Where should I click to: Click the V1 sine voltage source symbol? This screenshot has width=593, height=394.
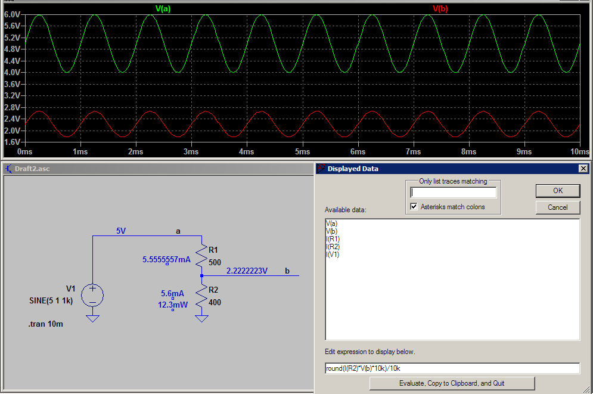pos(92,294)
